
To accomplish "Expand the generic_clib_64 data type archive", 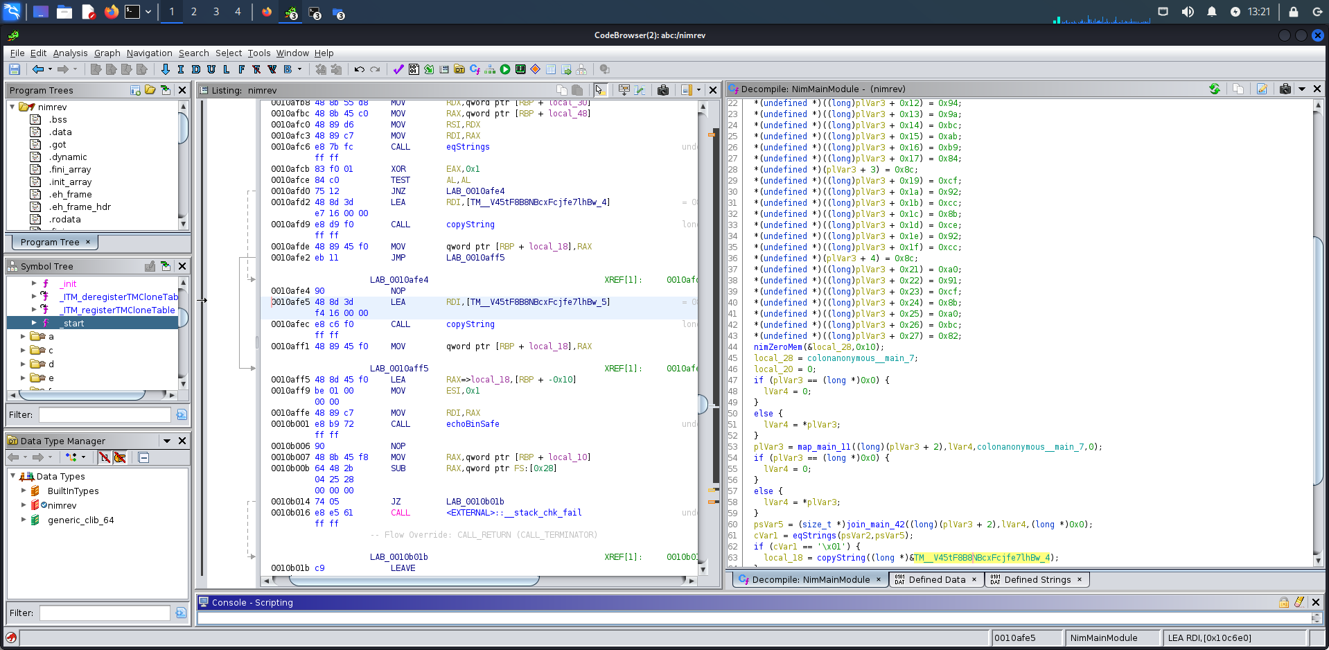I will point(24,519).
